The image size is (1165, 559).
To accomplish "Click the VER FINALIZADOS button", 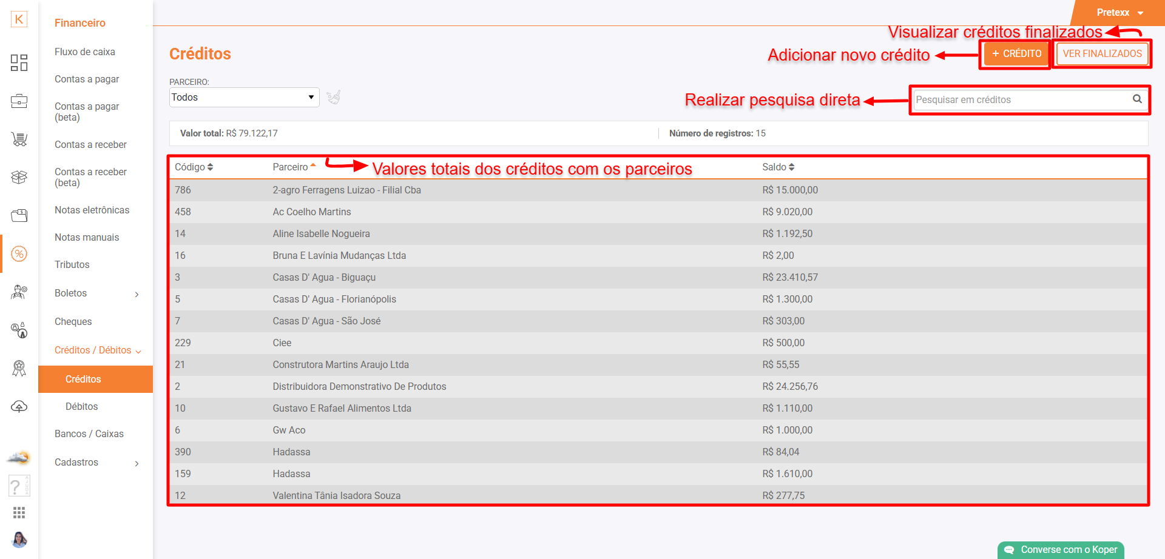I will [x=1102, y=54].
